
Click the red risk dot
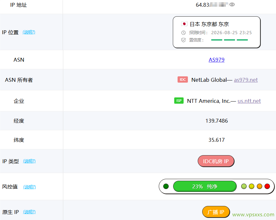tap(267, 186)
